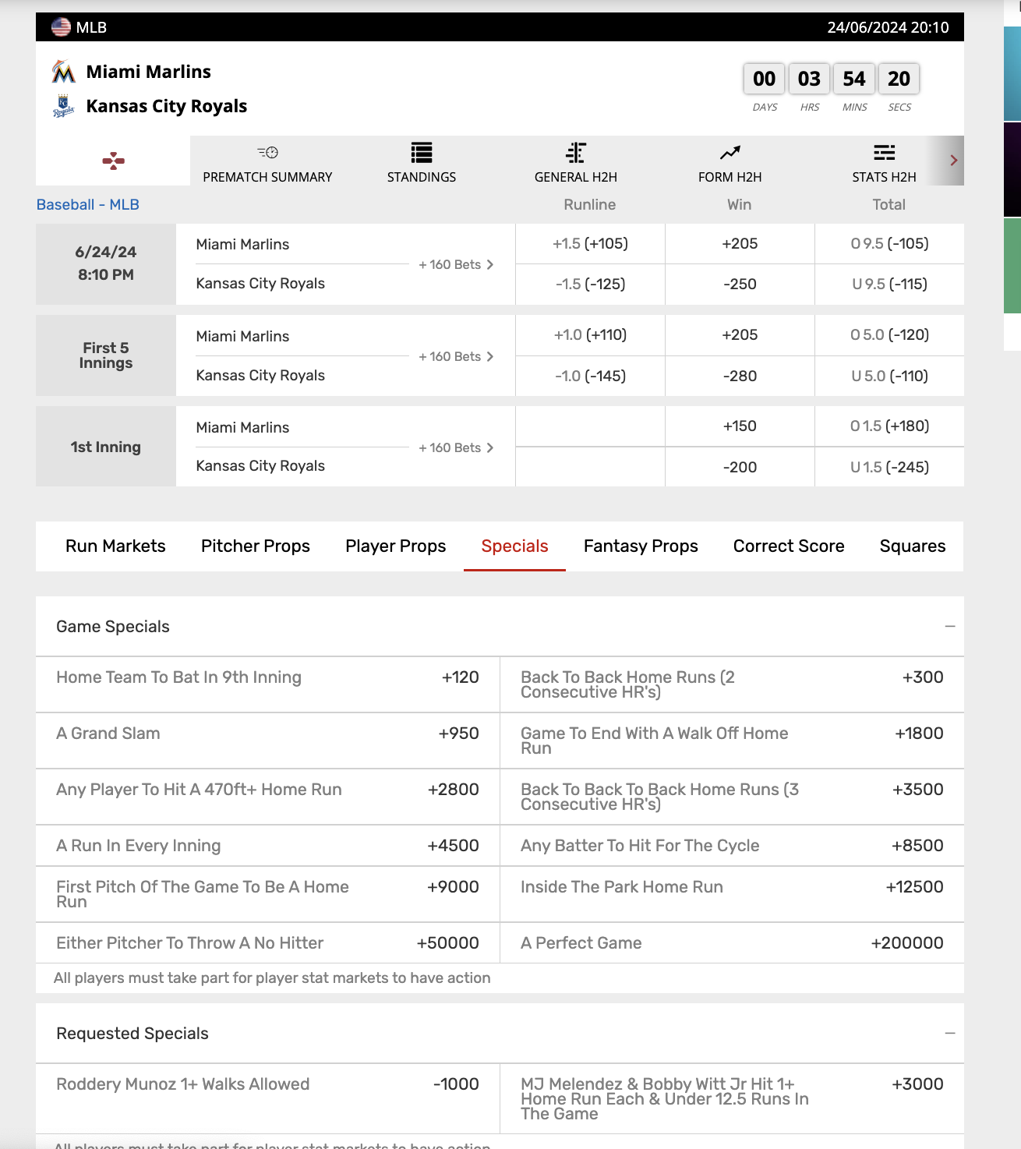Viewport: 1021px width, 1149px height.
Task: Click the Kansas City Royals logo
Action: pyautogui.click(x=63, y=106)
